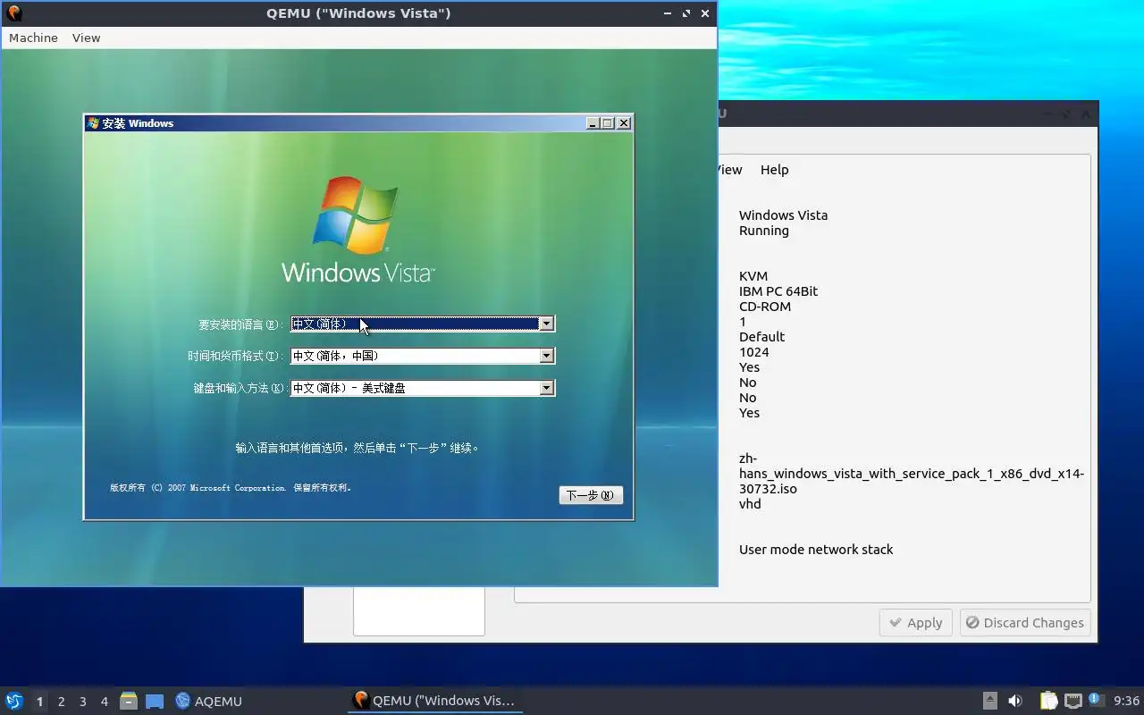Click the show desktop taskbar icon
The image size is (1144, 715).
155,701
